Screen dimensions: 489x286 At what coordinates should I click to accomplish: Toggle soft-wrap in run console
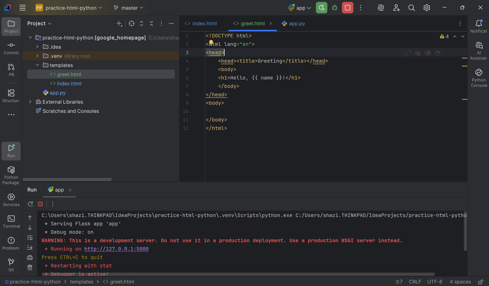30,238
